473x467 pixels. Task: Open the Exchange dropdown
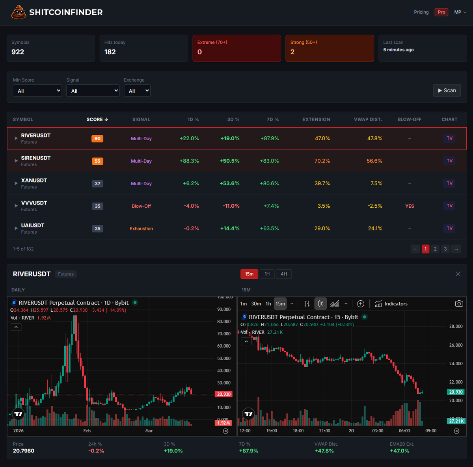point(137,90)
